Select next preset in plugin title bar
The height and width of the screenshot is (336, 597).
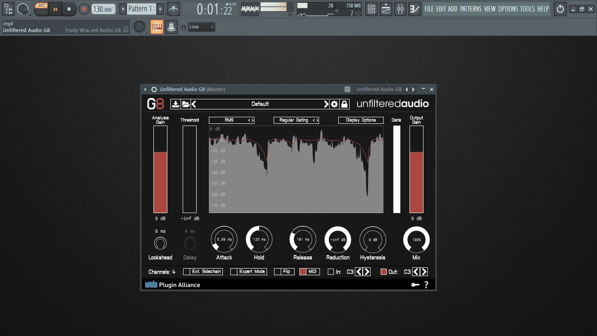coord(413,89)
